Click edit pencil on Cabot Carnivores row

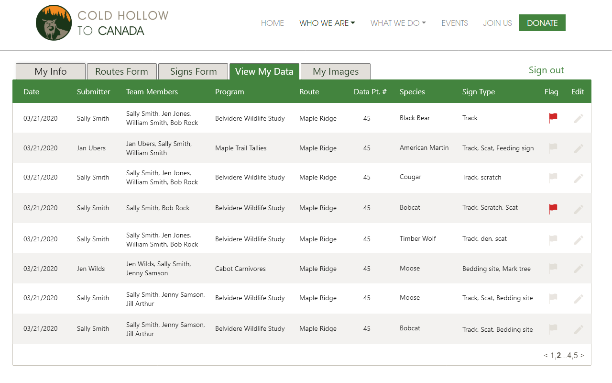(579, 269)
